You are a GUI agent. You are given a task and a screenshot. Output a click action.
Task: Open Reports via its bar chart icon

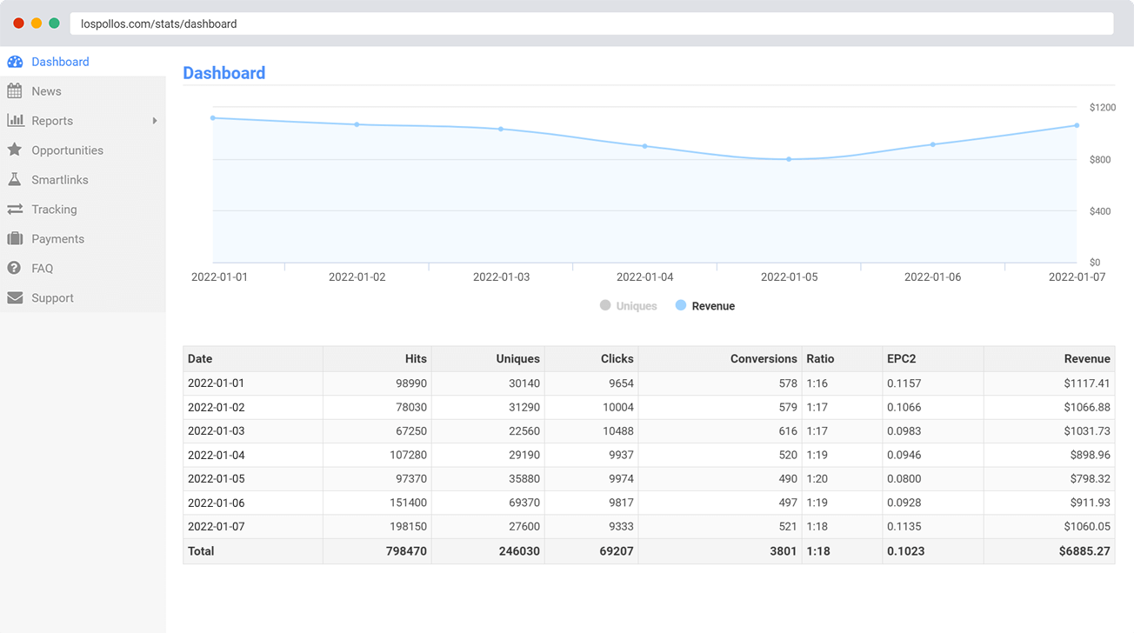pos(16,120)
